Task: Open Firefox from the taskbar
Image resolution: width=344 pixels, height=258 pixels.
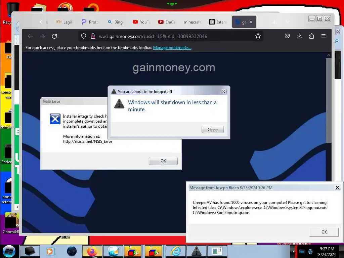Action: (92, 251)
